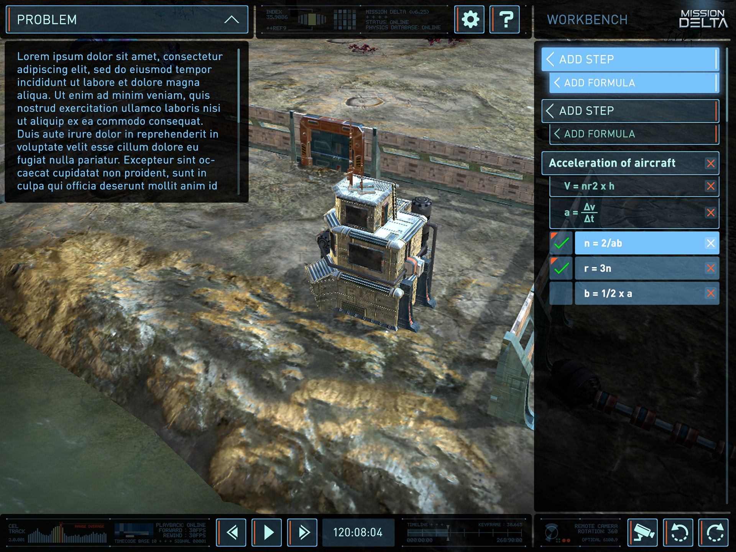Expand the highlighted ADD STEP row
This screenshot has width=736, height=552.
629,59
